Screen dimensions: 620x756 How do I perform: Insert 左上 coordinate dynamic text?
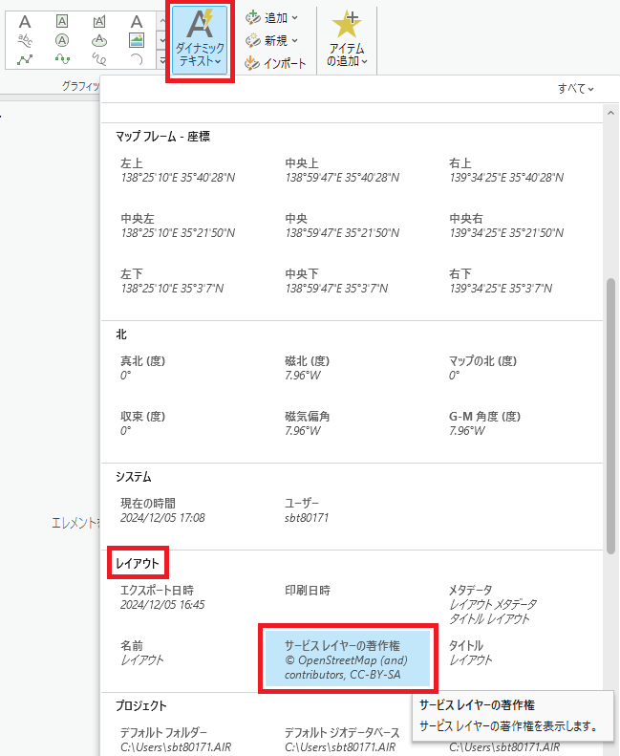point(178,171)
